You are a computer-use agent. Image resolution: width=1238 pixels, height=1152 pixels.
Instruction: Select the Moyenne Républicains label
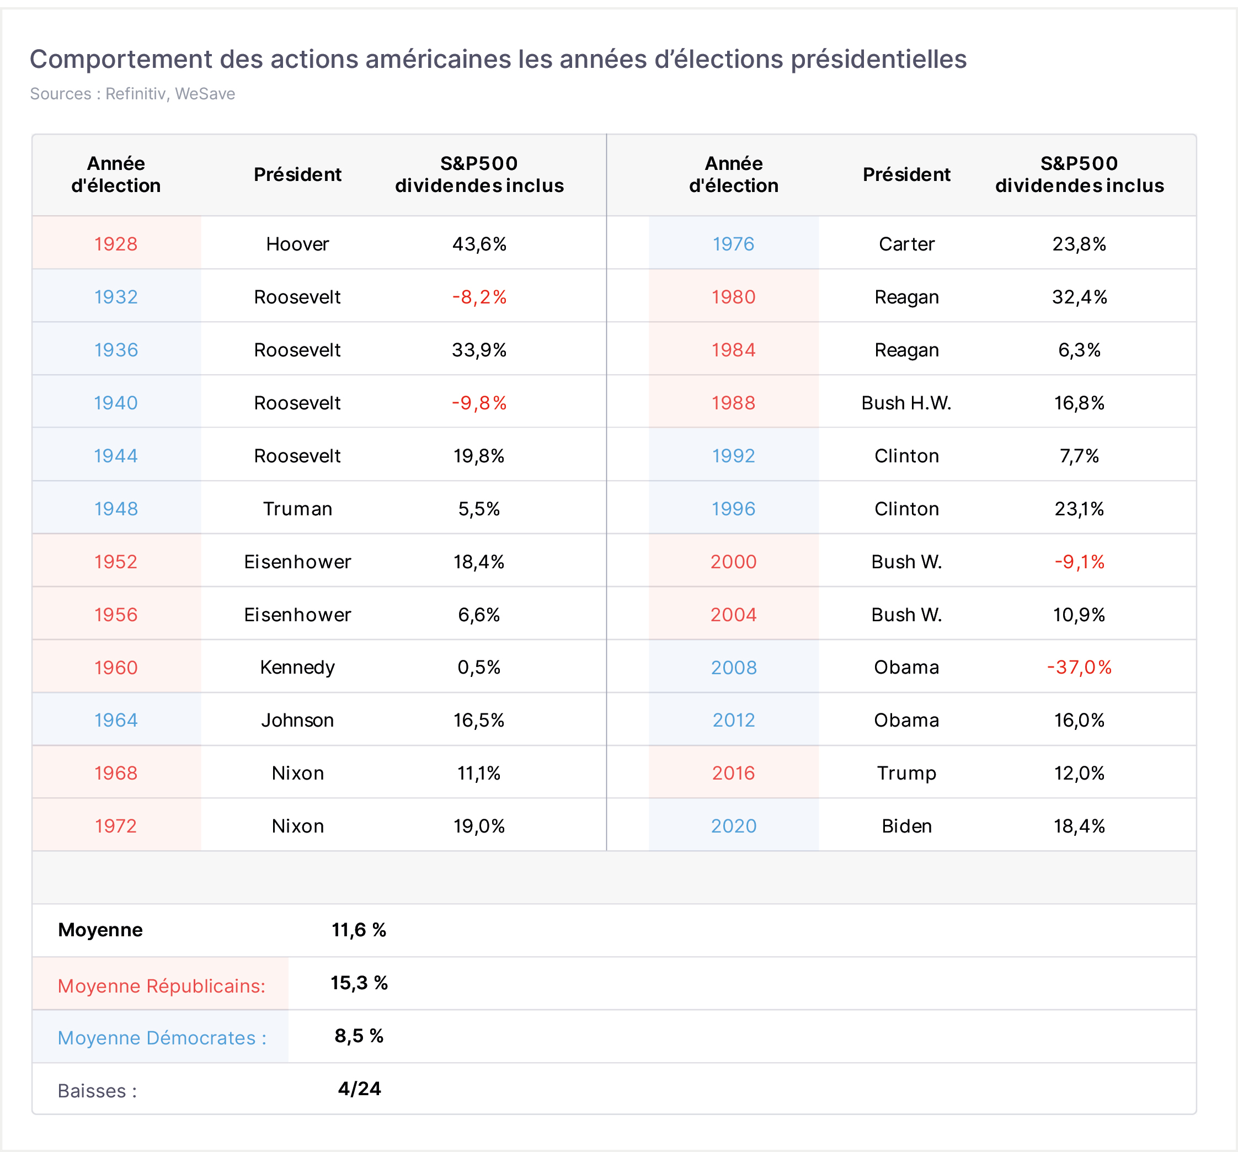161,986
